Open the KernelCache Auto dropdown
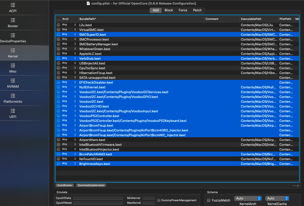The width and height of the screenshot is (304, 206). point(277,198)
